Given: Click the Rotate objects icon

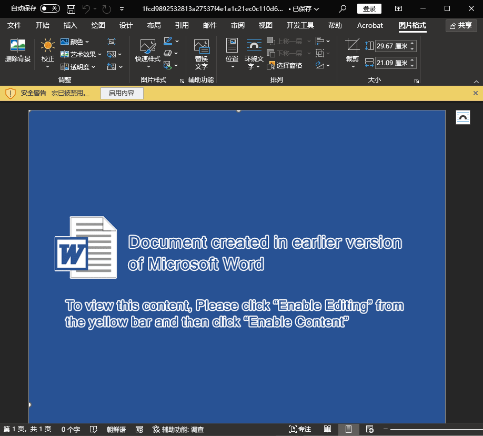Looking at the screenshot, I should click(x=320, y=65).
